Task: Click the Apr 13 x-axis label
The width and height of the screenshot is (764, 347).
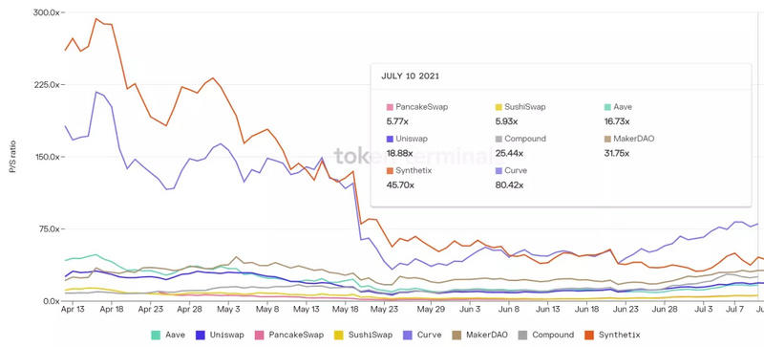Action: (73, 309)
